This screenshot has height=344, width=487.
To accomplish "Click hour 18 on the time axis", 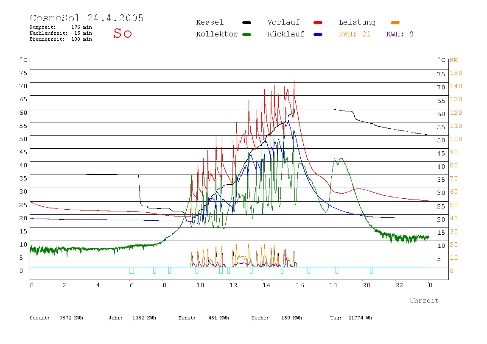I will point(333,285).
